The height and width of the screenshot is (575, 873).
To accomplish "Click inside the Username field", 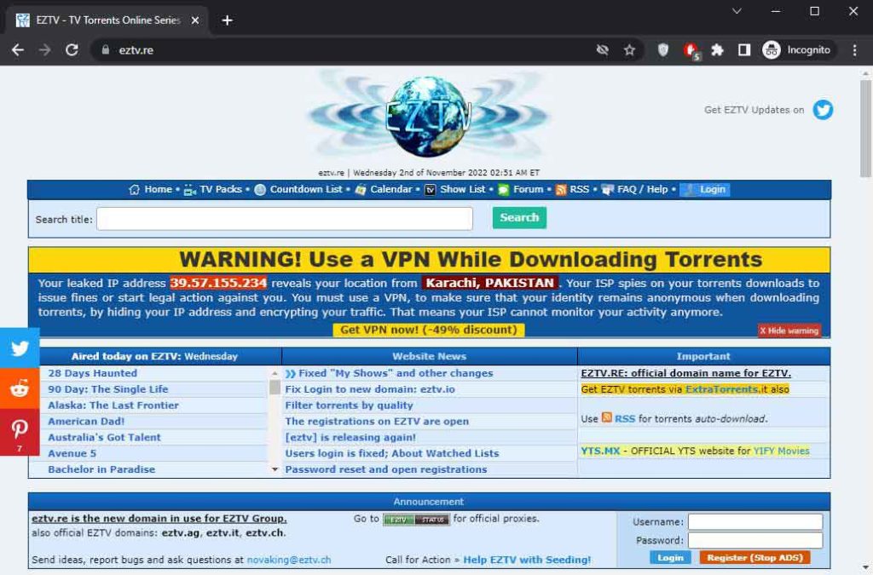I will click(755, 521).
